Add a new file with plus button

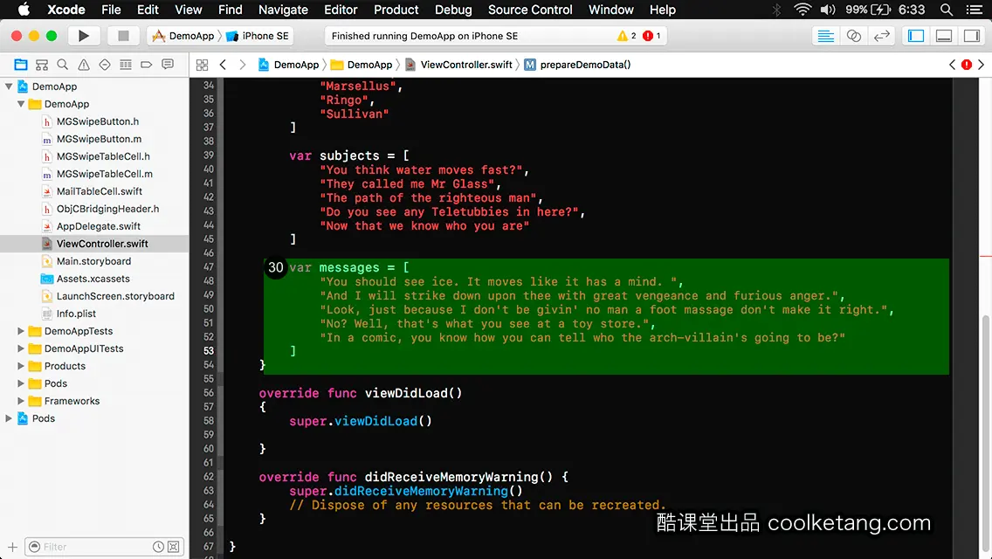[12, 547]
